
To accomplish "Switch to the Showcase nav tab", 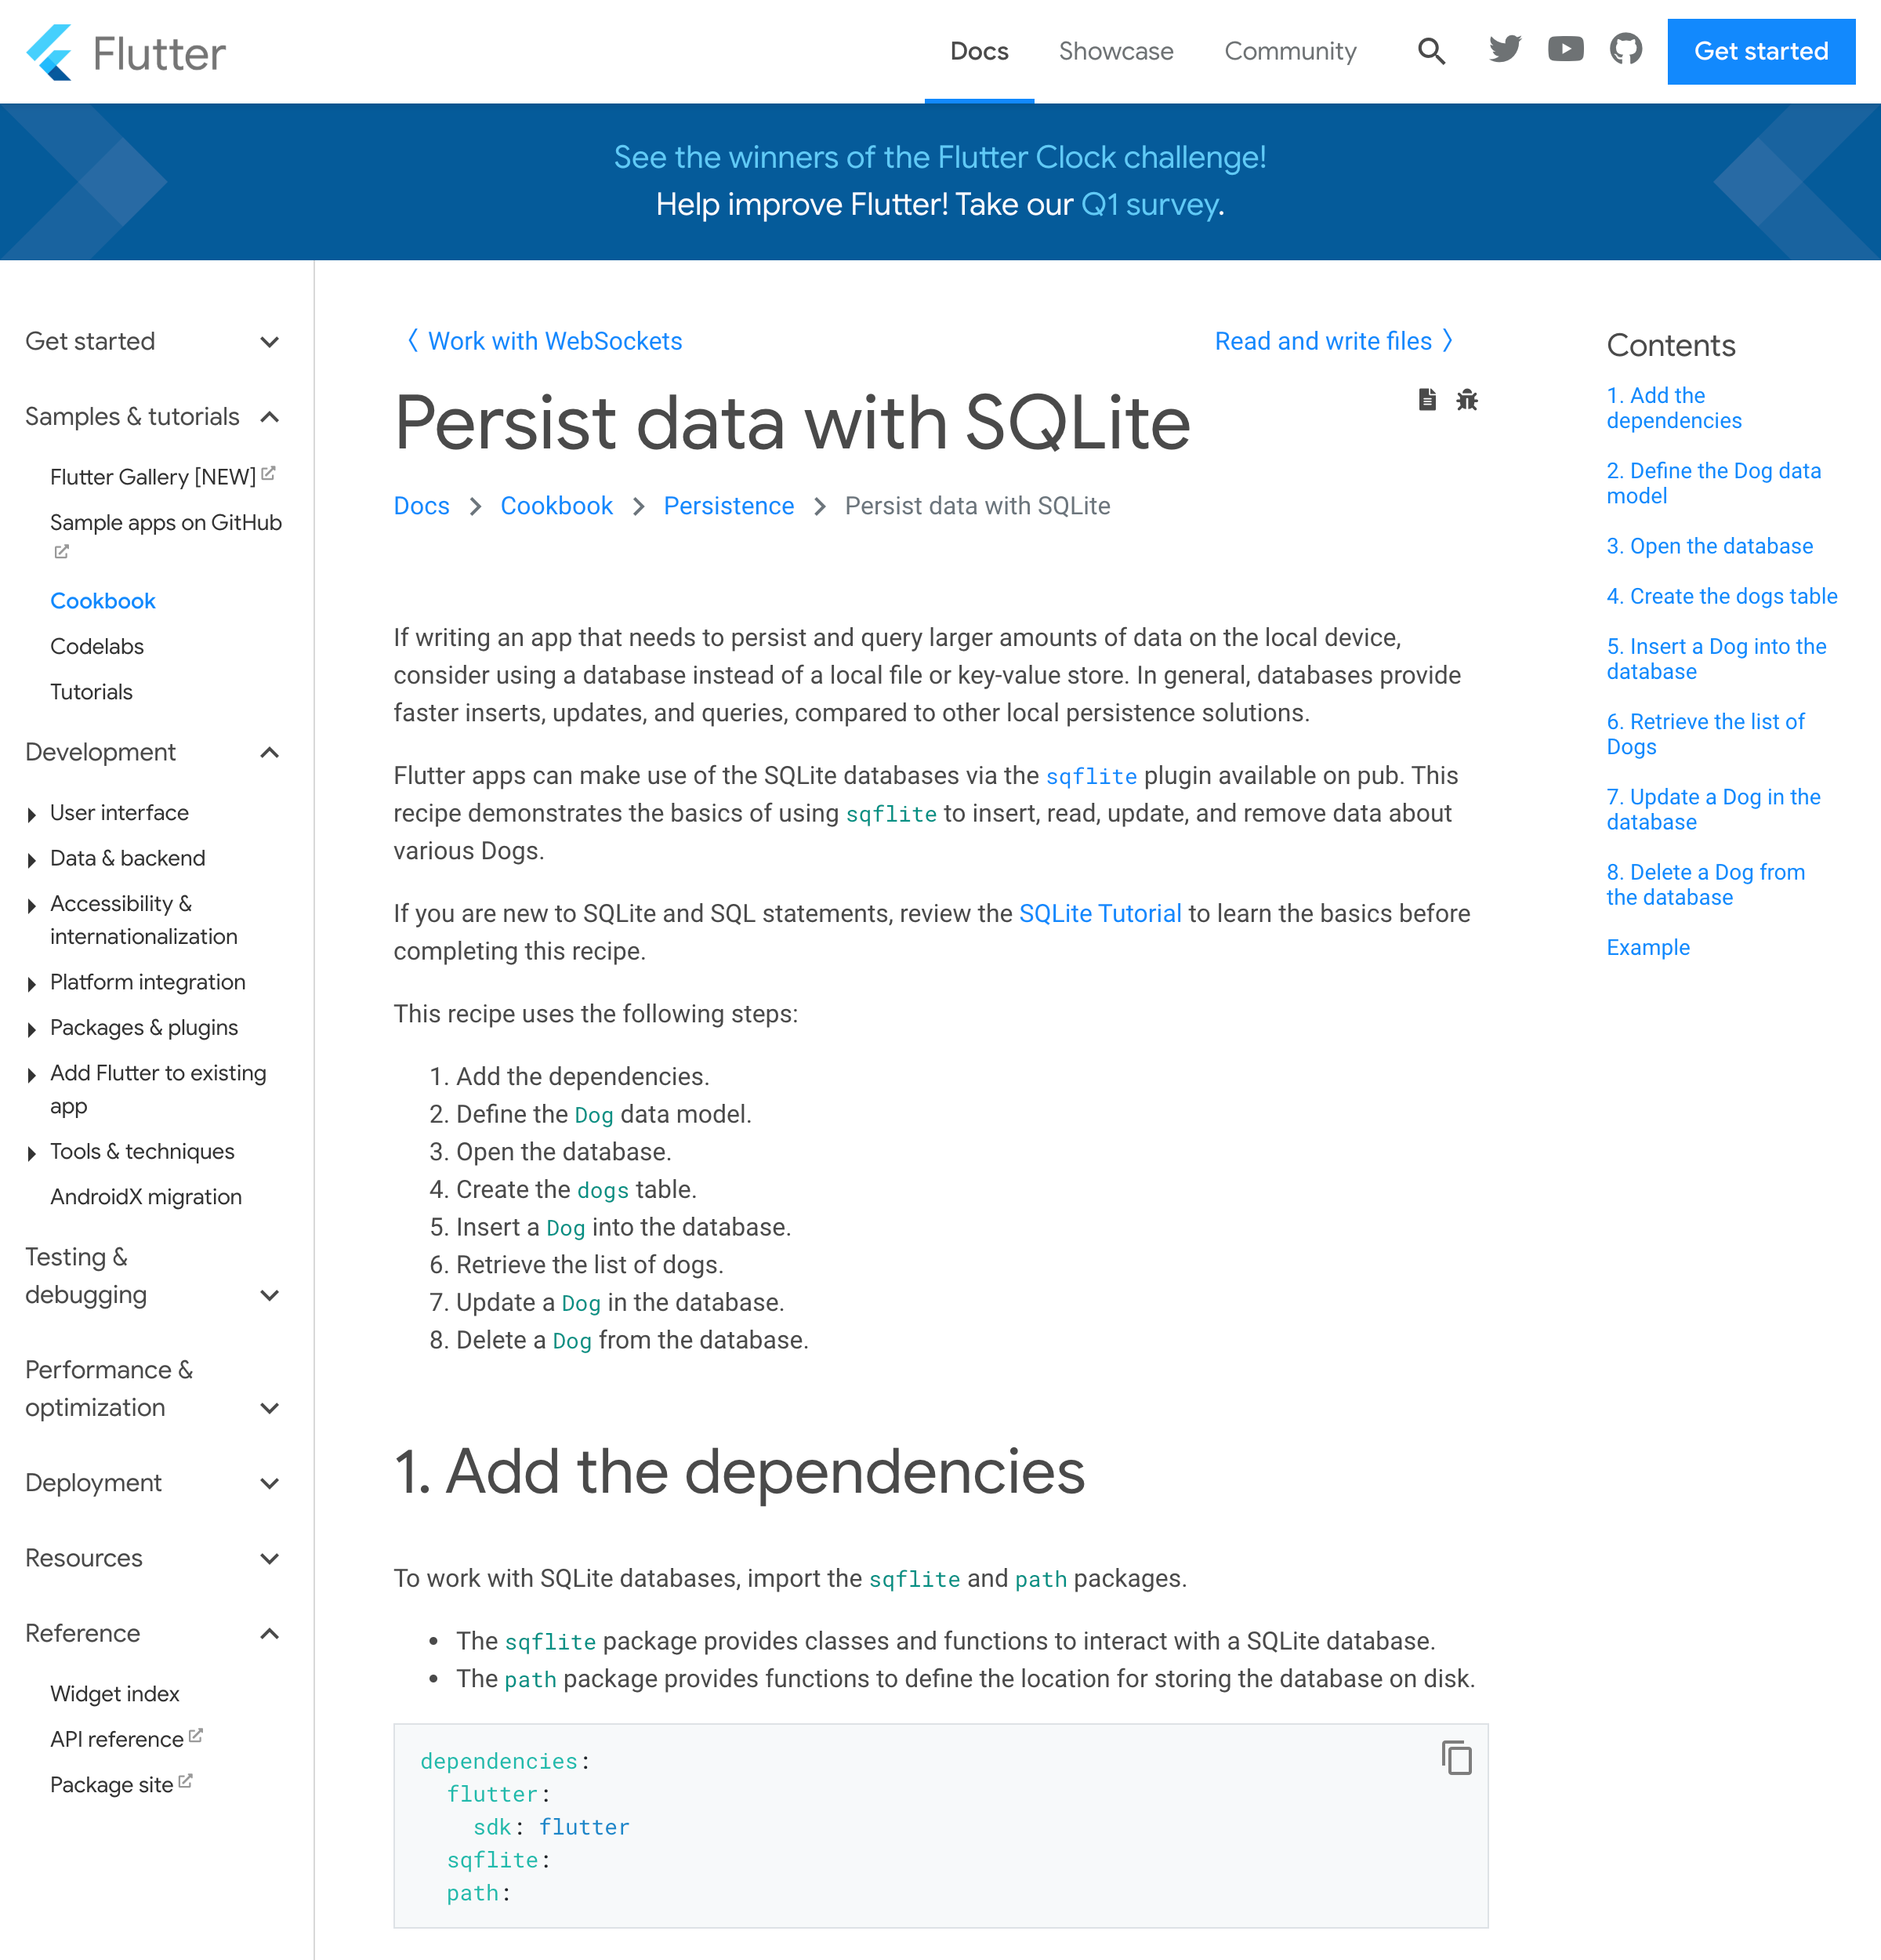I will [1115, 51].
